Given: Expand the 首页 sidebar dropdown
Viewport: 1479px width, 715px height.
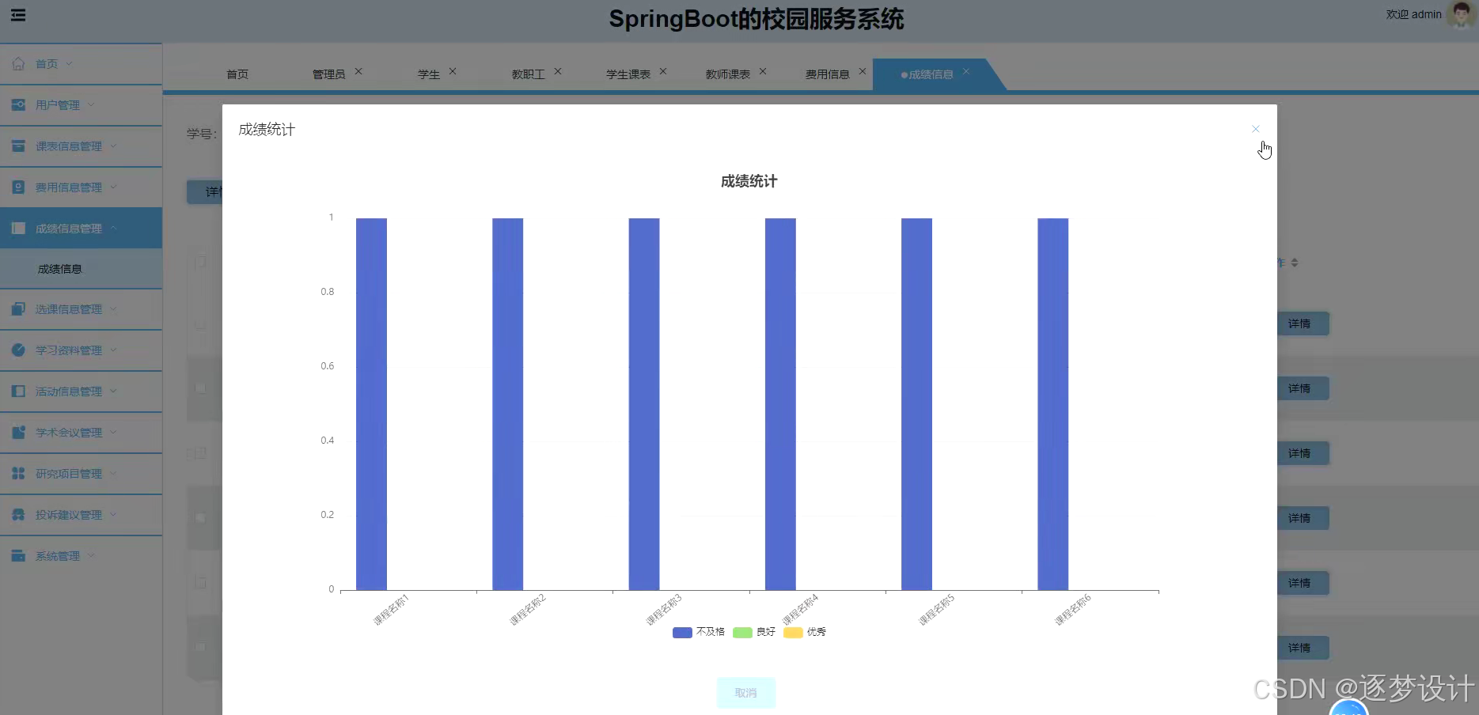Looking at the screenshot, I should 68,63.
